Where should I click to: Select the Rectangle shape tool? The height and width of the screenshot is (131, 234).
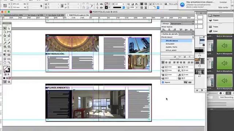point(9,47)
